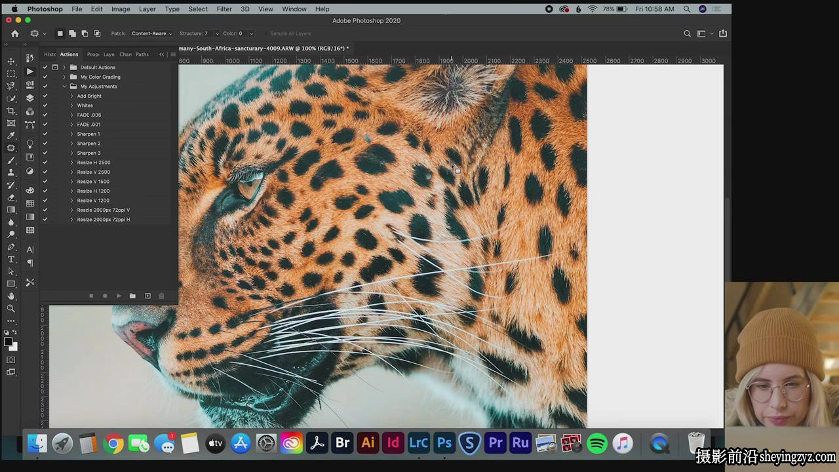Open the Filter menu
Image resolution: width=839 pixels, height=472 pixels.
(224, 9)
